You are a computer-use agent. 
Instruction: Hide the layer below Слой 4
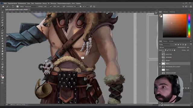click(x=160, y=67)
